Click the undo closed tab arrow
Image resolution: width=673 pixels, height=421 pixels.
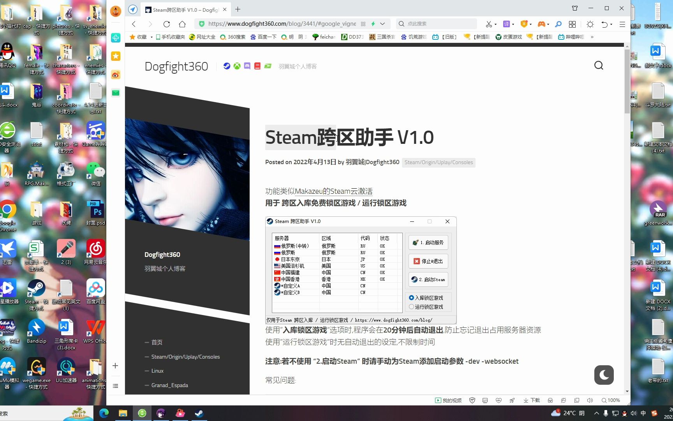(604, 24)
